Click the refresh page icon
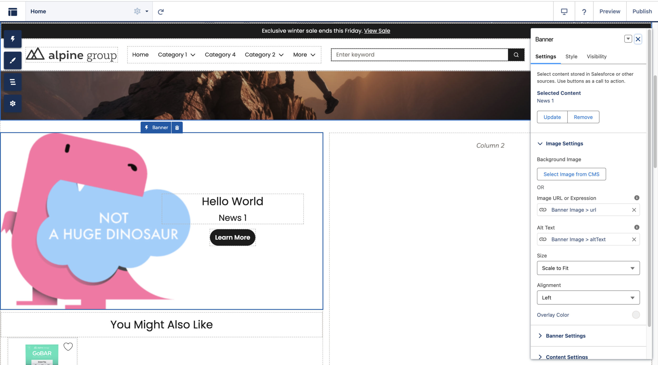Viewport: 658px width, 365px height. pyautogui.click(x=161, y=12)
